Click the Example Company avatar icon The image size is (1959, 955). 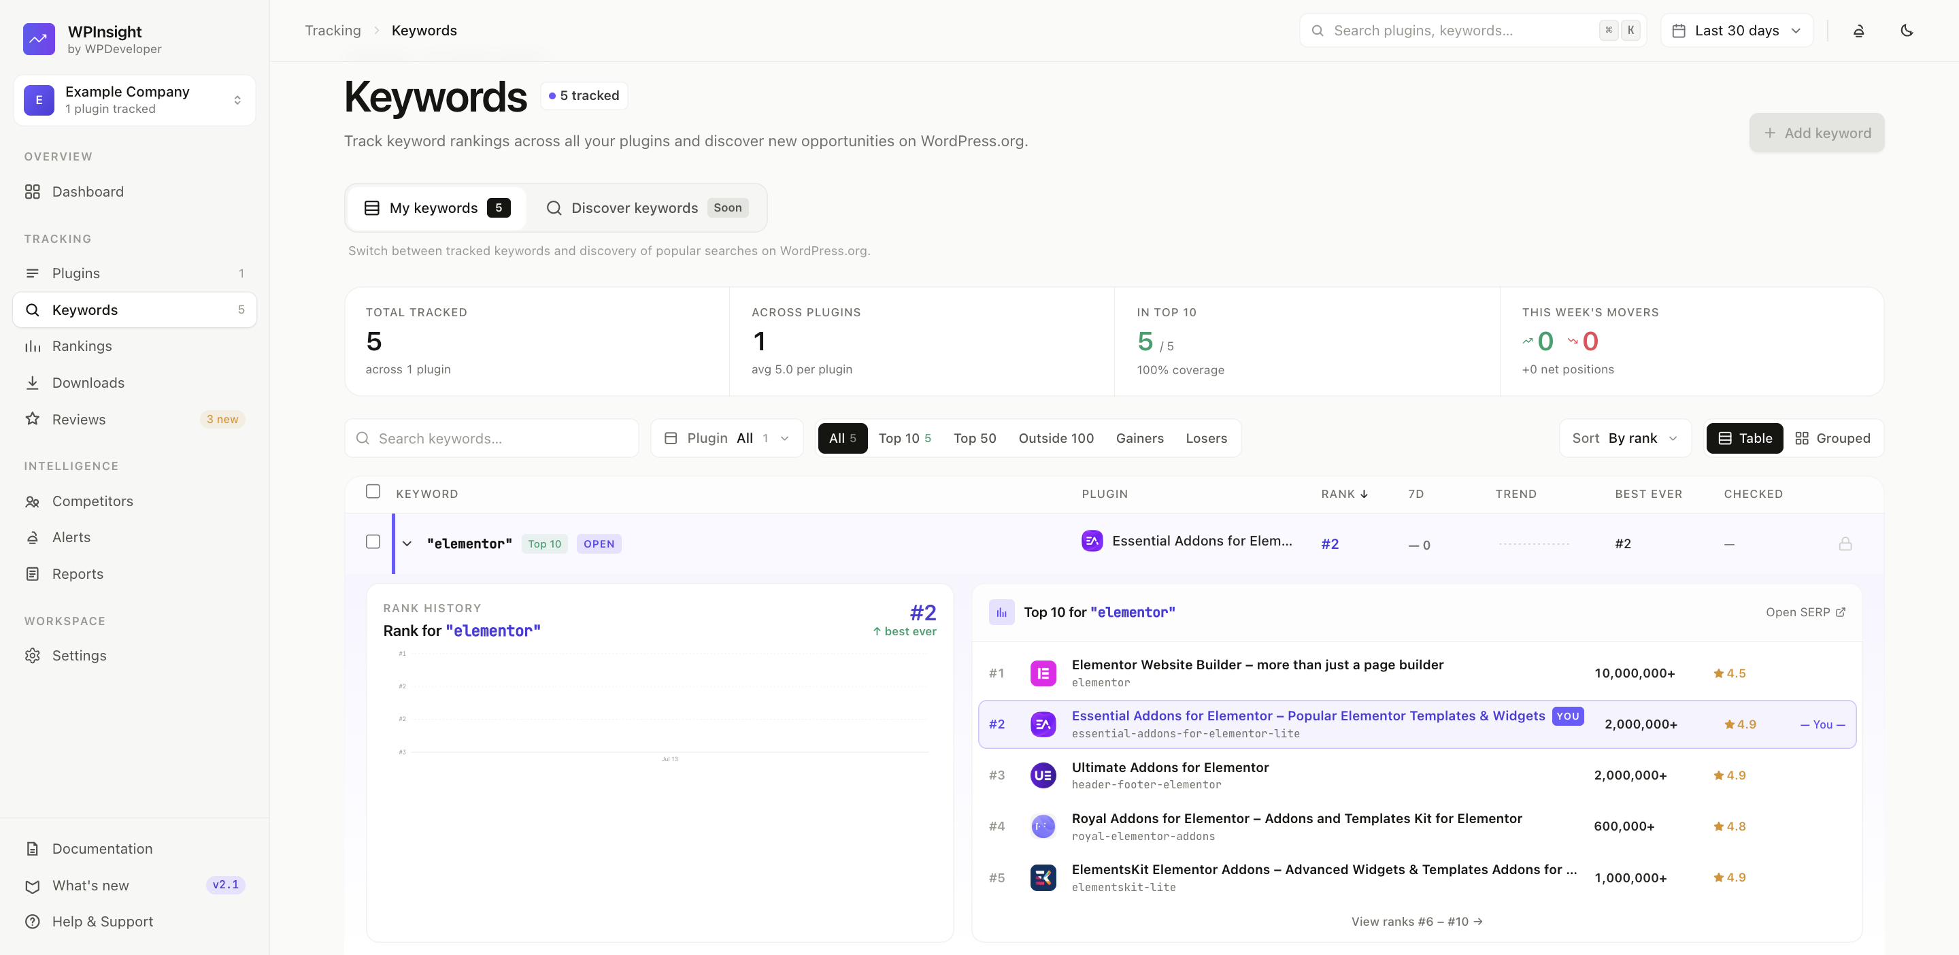(x=39, y=101)
